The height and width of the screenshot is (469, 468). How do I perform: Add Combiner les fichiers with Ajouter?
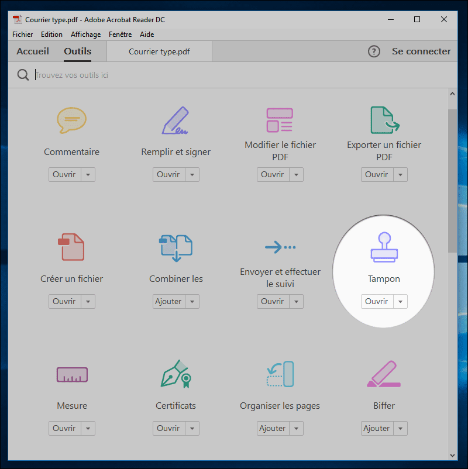(x=168, y=301)
